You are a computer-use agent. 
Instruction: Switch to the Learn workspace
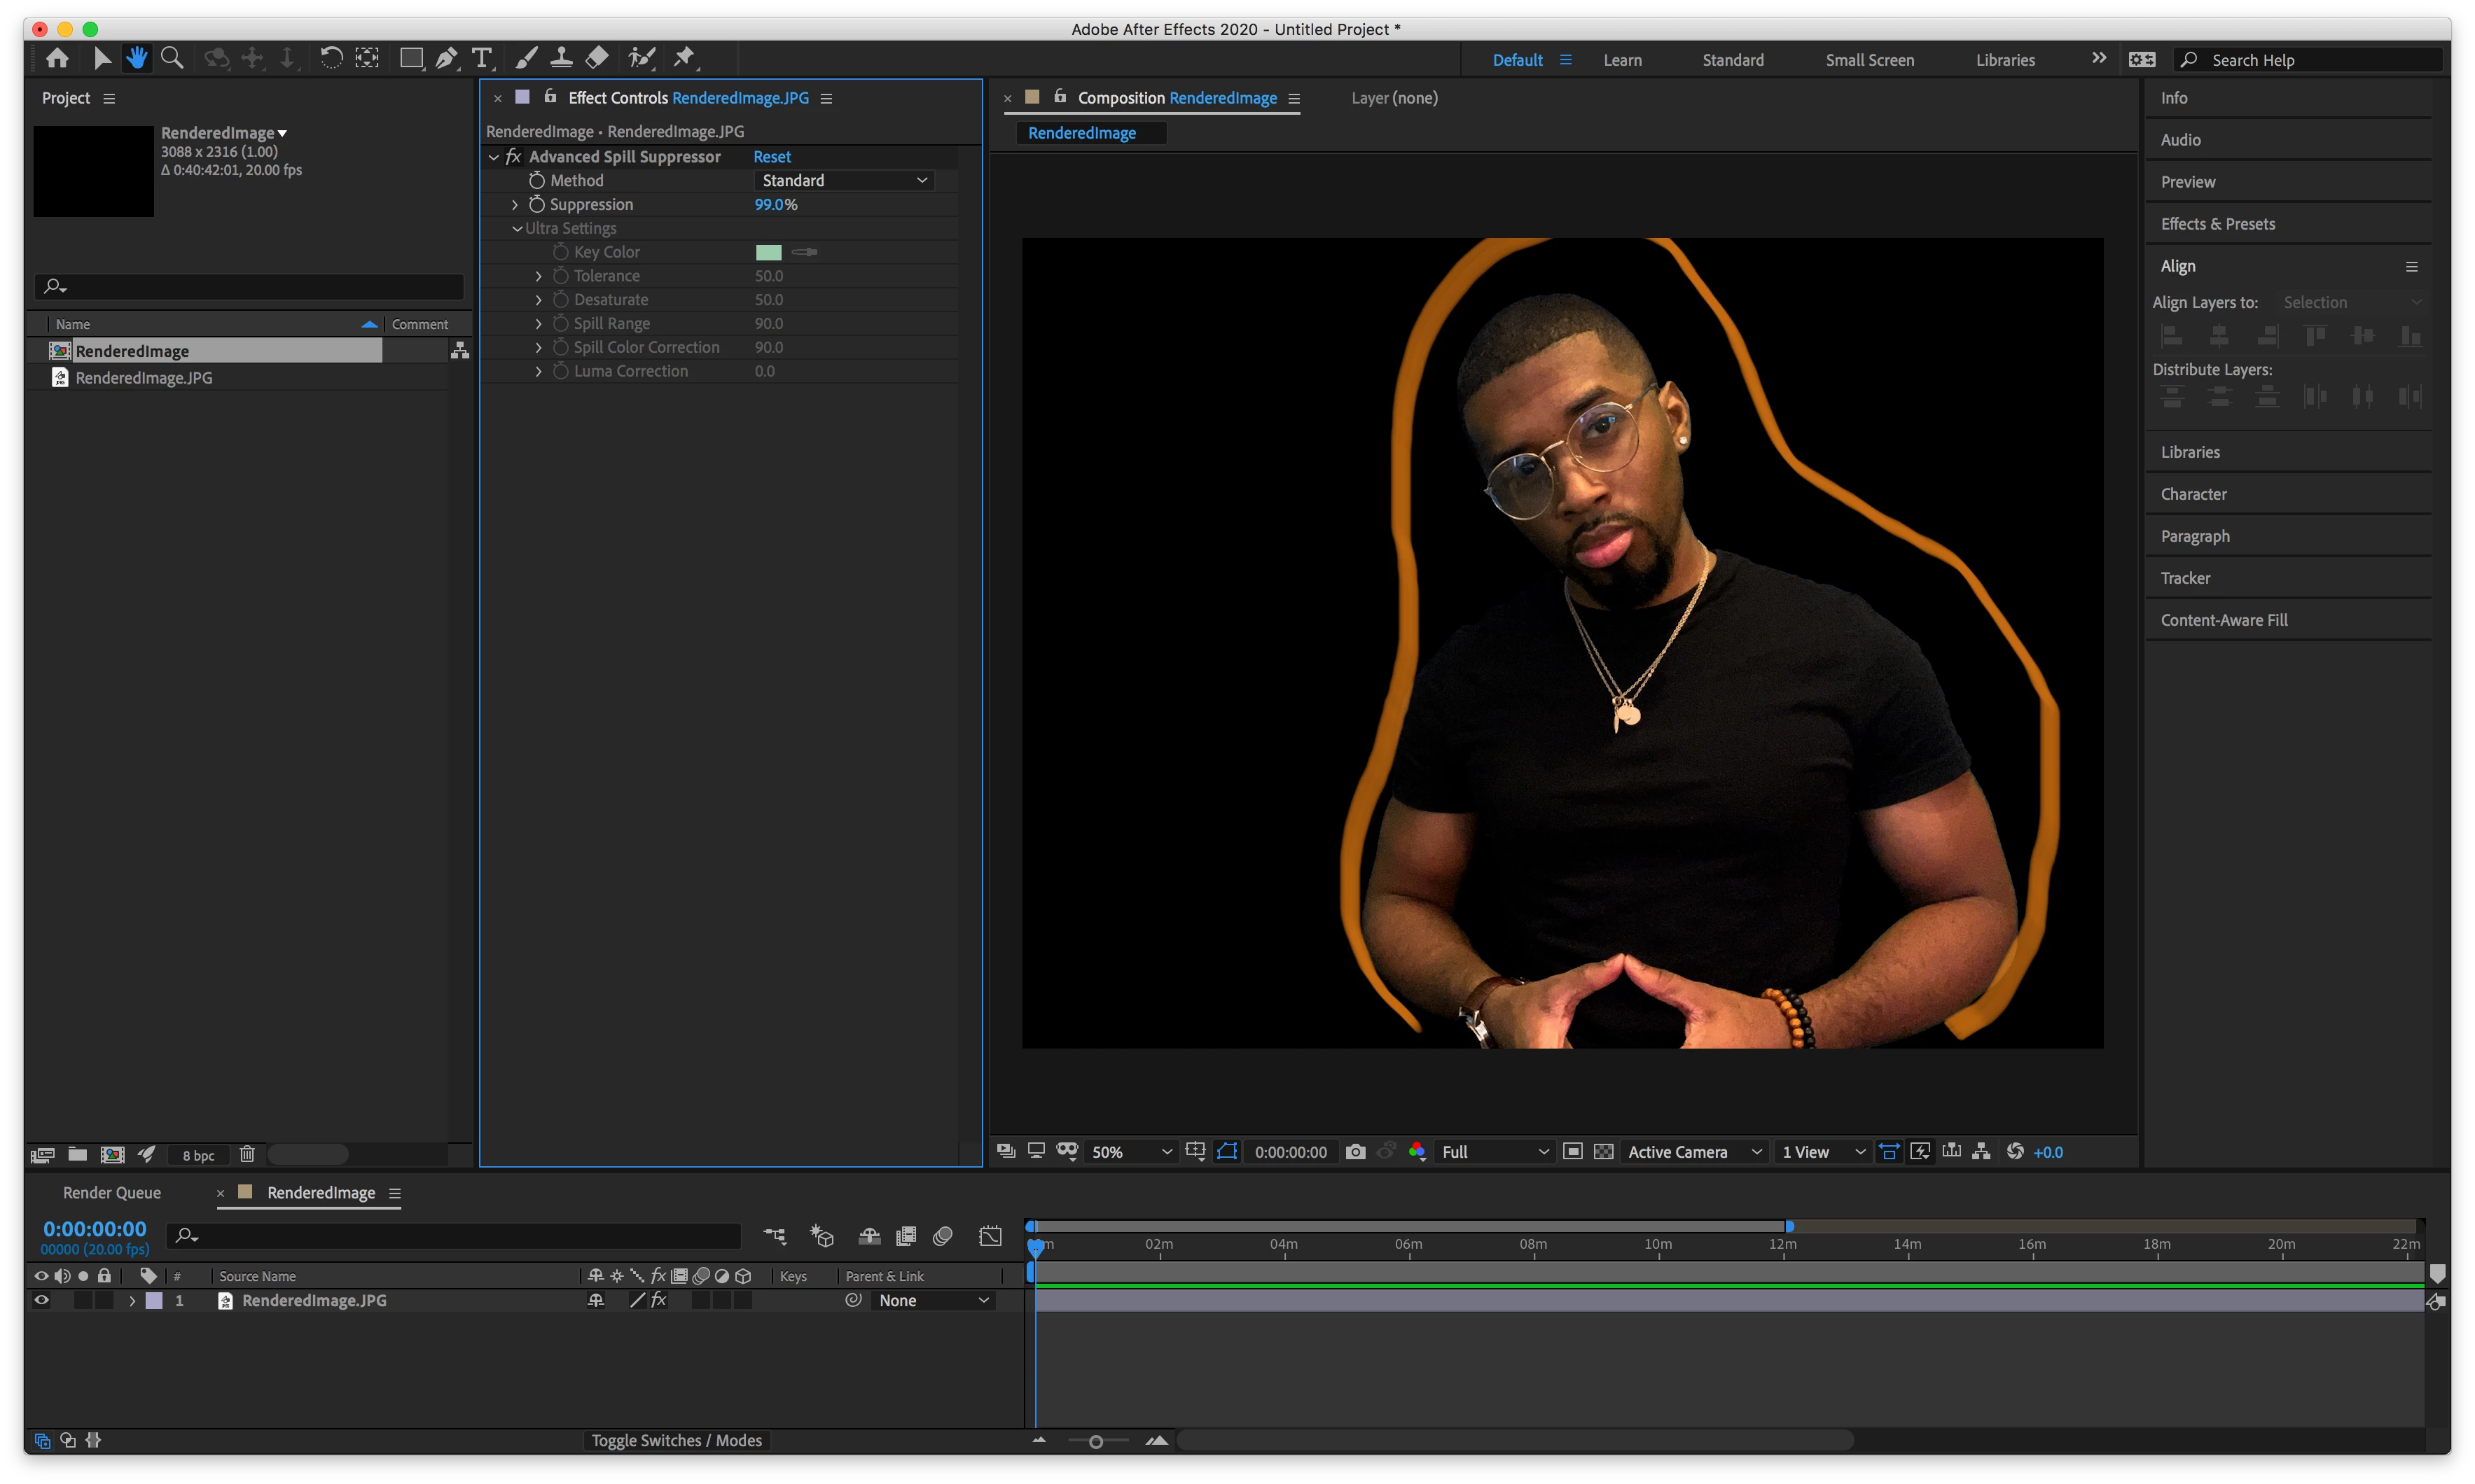(1622, 60)
